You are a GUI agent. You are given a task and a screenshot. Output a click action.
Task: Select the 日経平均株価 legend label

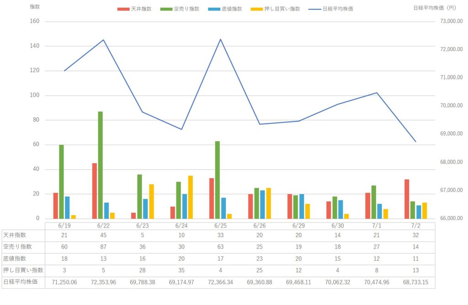coord(338,9)
